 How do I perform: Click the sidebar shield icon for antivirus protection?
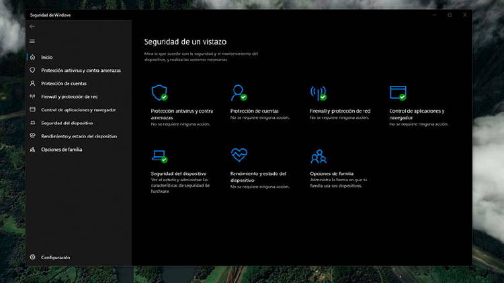(32, 70)
